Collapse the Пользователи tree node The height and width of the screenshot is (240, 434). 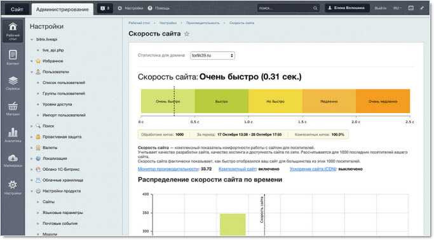tap(32, 72)
